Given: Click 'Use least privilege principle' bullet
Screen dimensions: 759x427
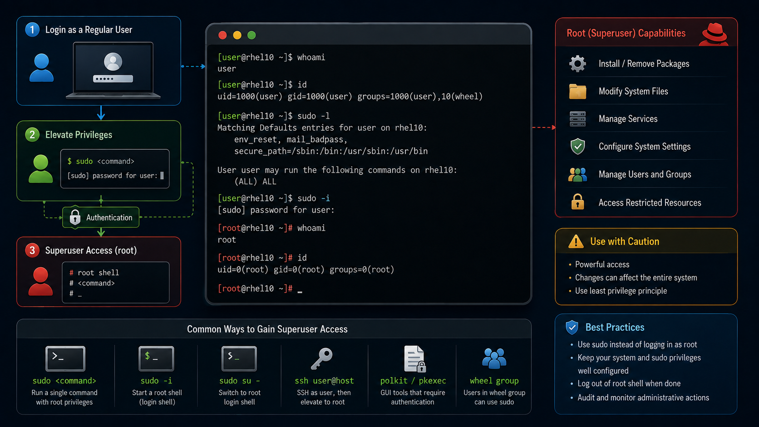Looking at the screenshot, I should pos(621,291).
